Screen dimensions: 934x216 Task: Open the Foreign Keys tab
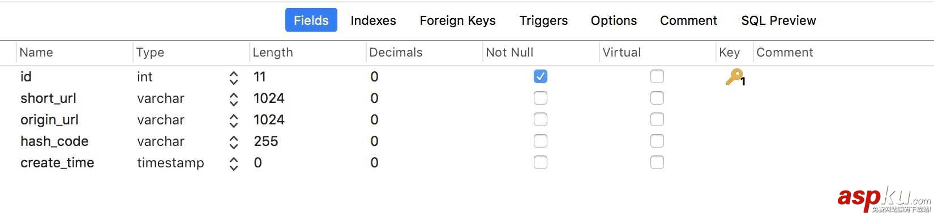click(457, 20)
